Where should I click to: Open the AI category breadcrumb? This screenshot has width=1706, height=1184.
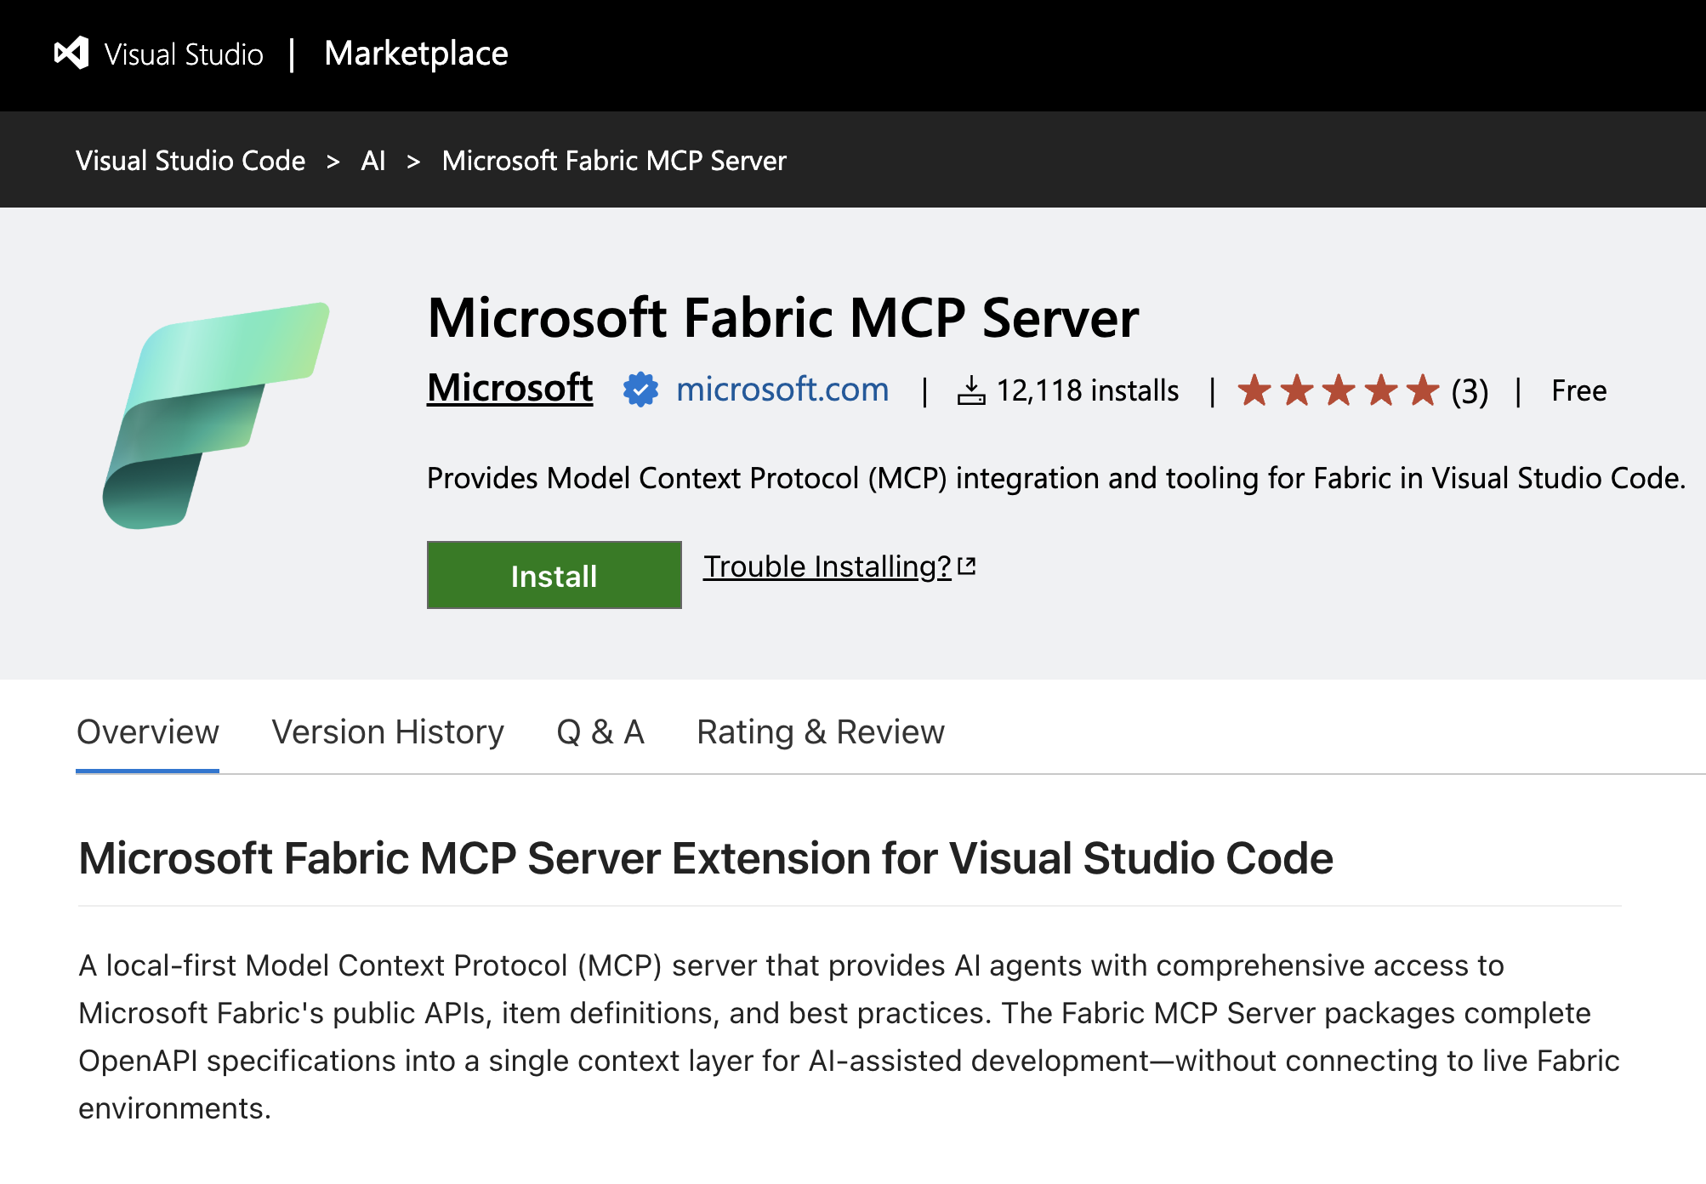point(372,160)
